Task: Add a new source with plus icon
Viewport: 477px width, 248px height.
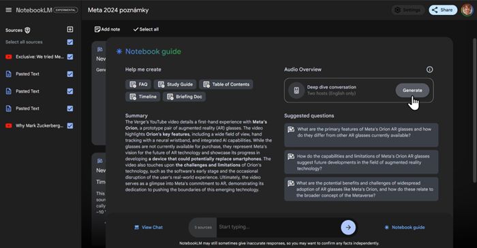Action: tap(70, 29)
